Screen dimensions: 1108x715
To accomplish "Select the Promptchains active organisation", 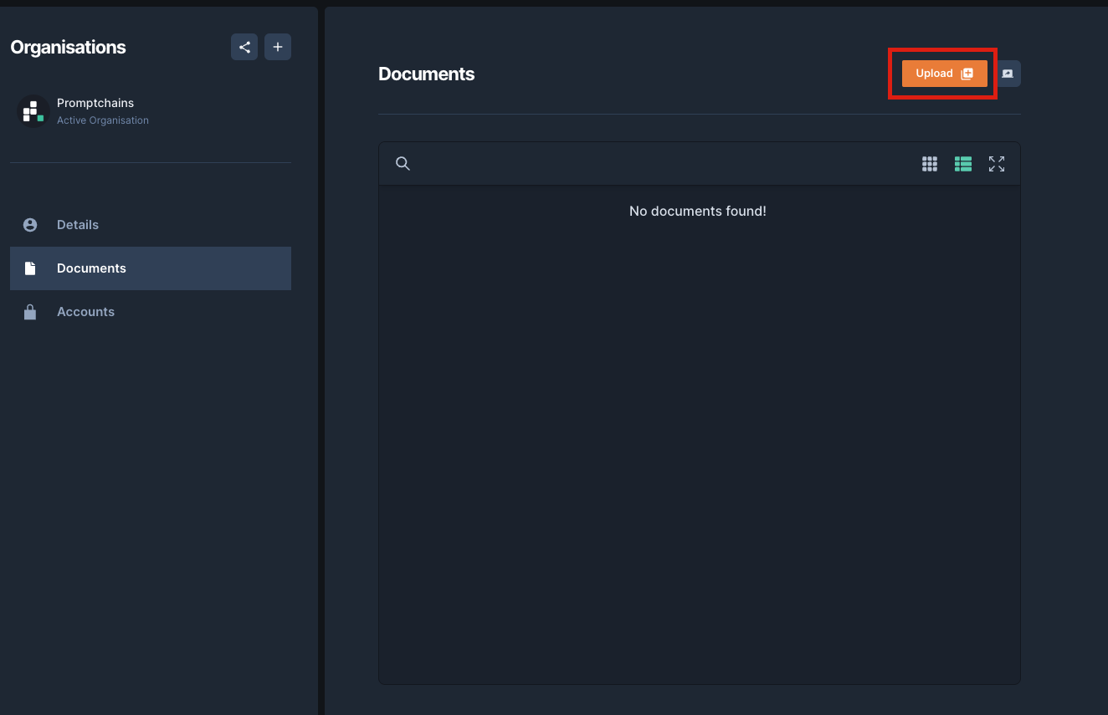I will click(95, 110).
